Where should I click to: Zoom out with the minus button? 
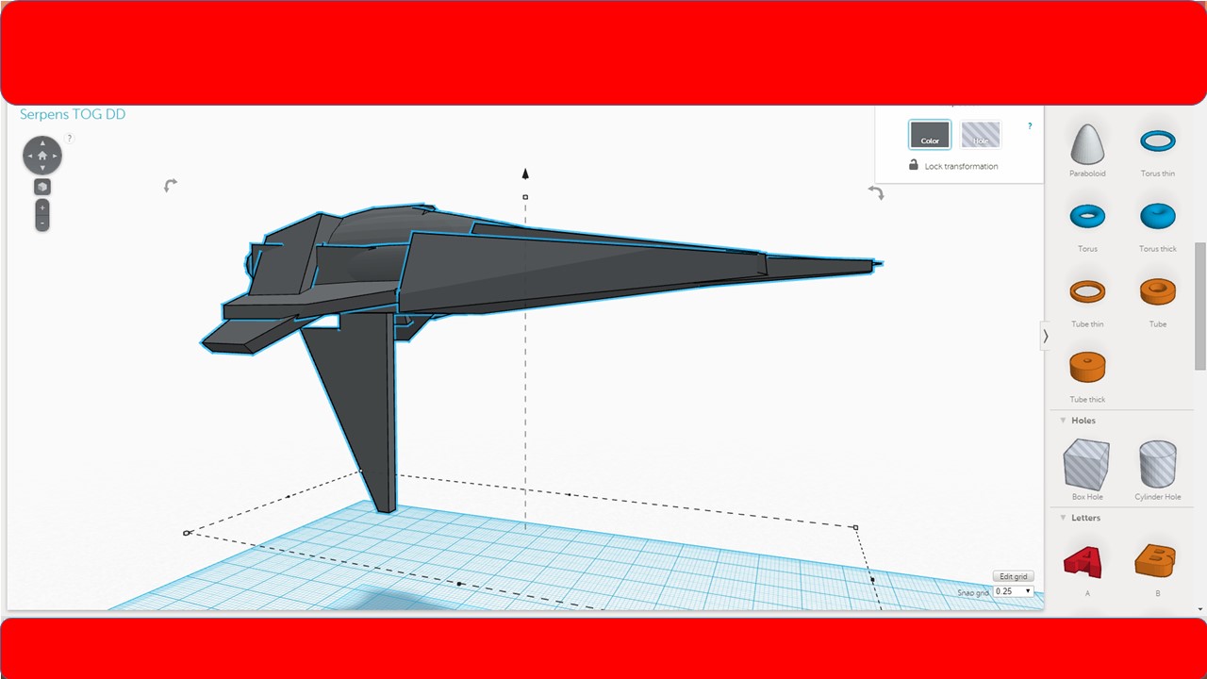[42, 223]
